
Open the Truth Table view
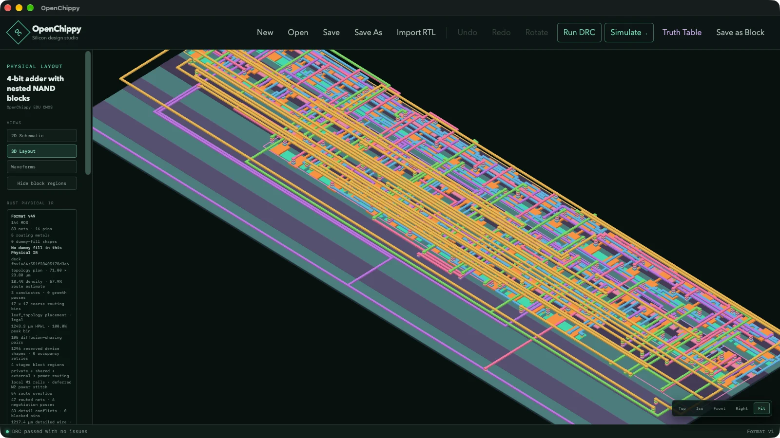(682, 33)
